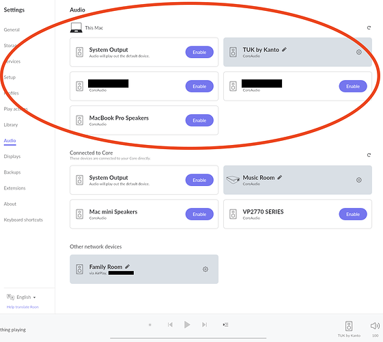Refresh the Connected to Core devices

[x=369, y=155]
